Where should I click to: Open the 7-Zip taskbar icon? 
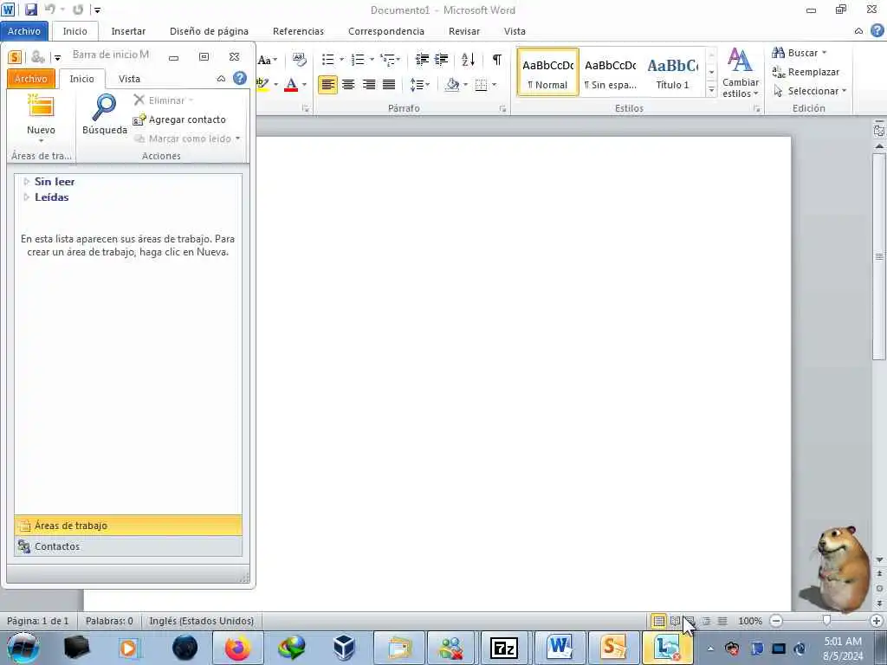coord(503,648)
